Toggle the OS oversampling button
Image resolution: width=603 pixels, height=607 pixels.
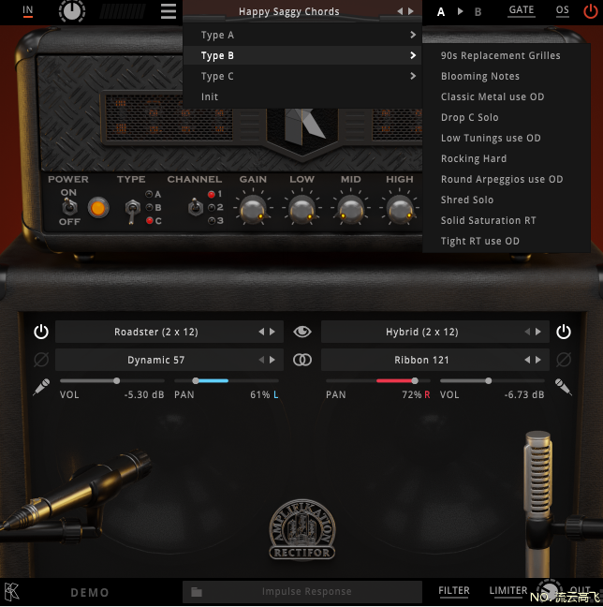(563, 10)
